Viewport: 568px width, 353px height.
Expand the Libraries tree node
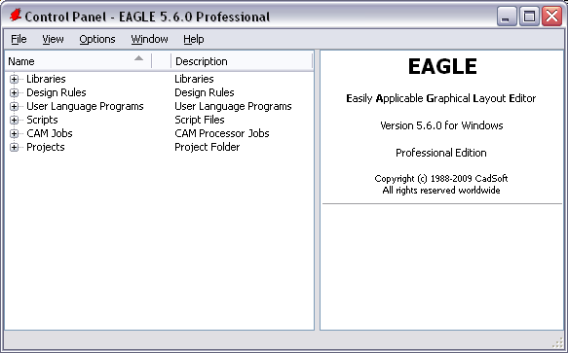pos(15,79)
